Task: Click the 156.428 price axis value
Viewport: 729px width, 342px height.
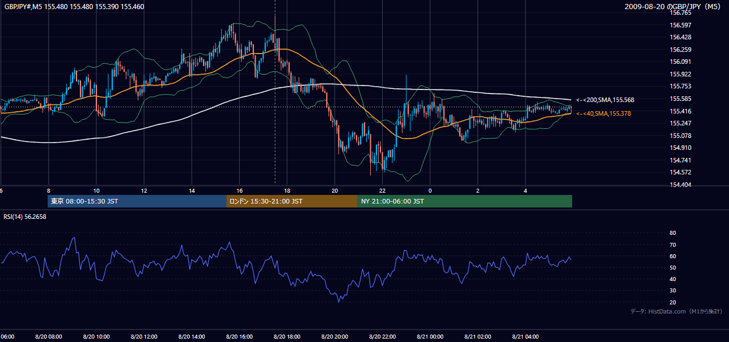Action: [x=681, y=37]
